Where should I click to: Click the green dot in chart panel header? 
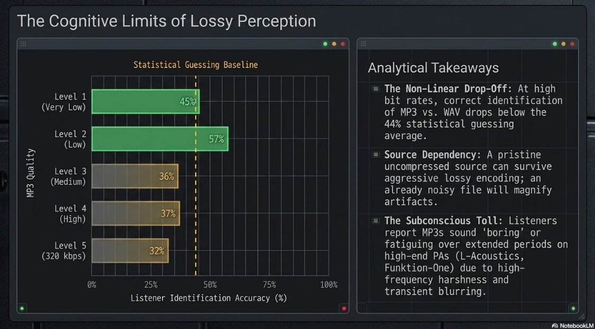pos(325,44)
